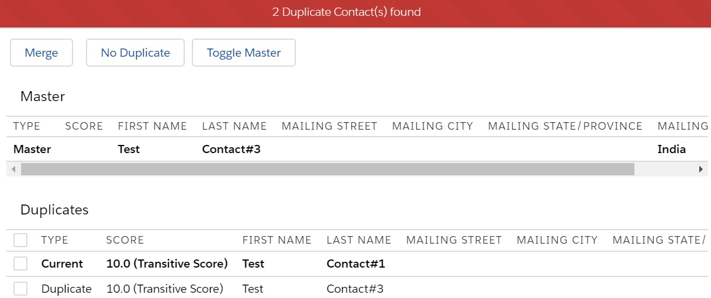Image resolution: width=711 pixels, height=298 pixels.
Task: Click the Merge button
Action: point(41,53)
